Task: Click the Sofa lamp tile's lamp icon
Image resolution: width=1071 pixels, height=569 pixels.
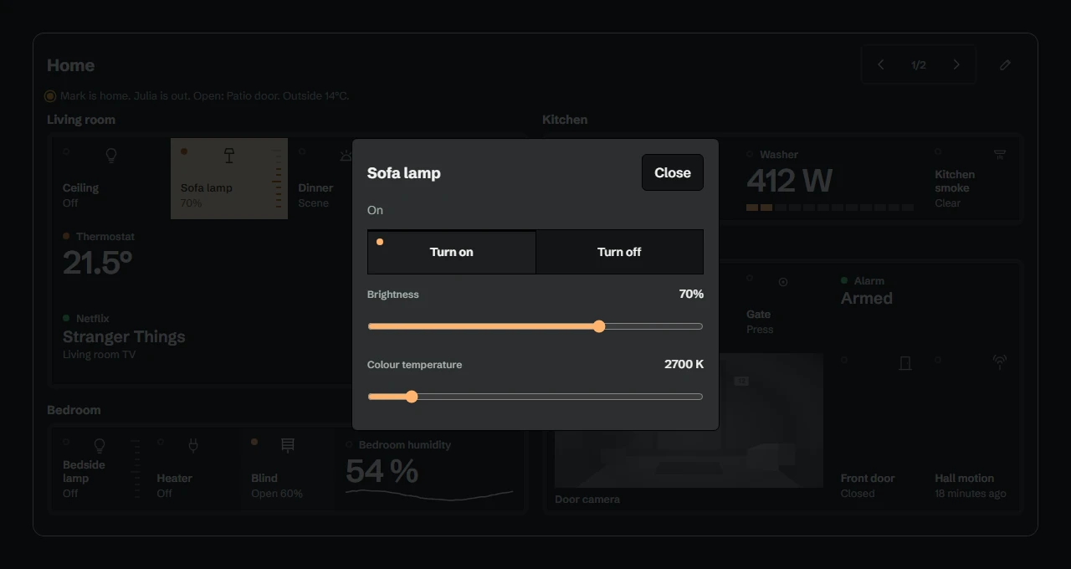Action: coord(229,155)
